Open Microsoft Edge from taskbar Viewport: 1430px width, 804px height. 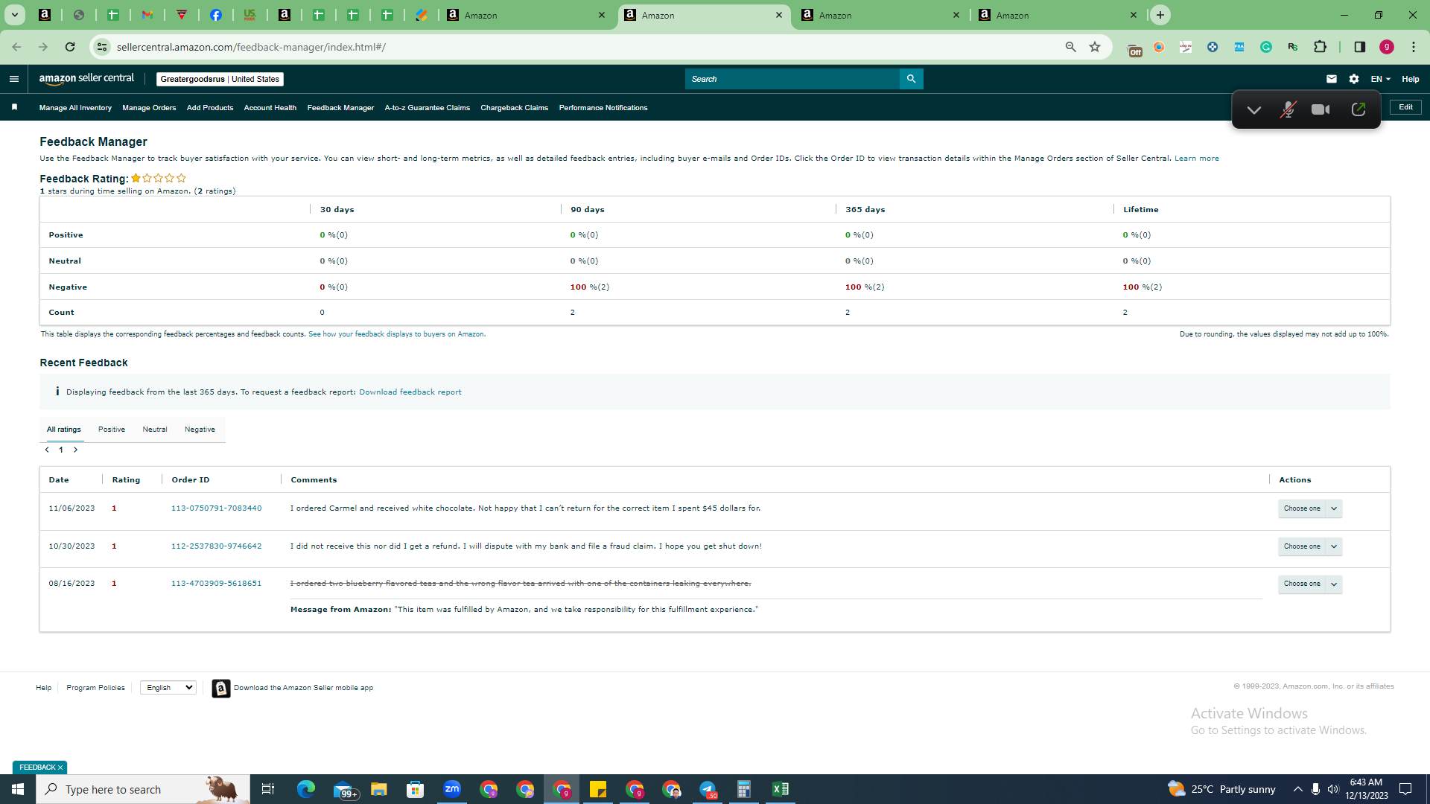click(306, 789)
